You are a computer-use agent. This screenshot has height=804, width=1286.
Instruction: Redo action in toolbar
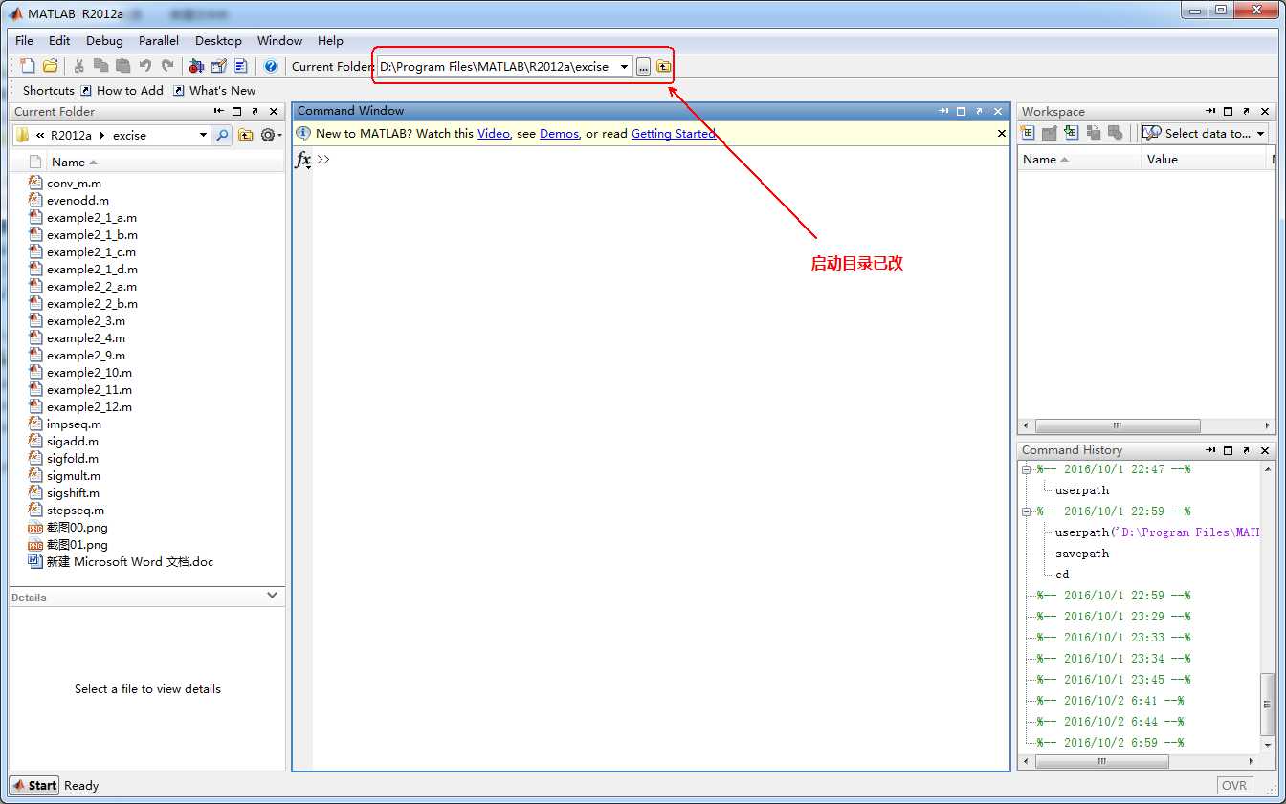point(167,66)
